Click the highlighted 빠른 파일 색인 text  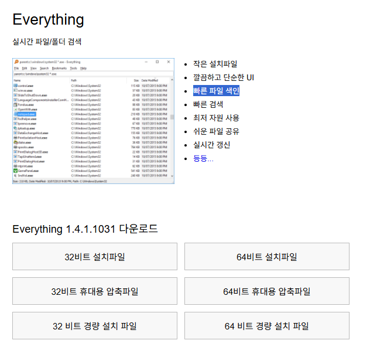216,91
